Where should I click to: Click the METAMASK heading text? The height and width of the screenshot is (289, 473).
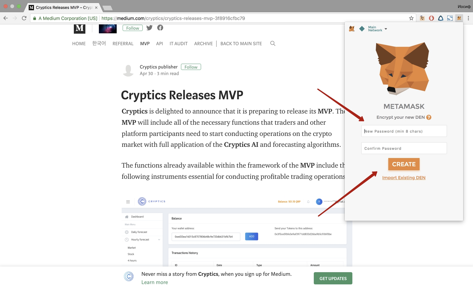point(404,107)
